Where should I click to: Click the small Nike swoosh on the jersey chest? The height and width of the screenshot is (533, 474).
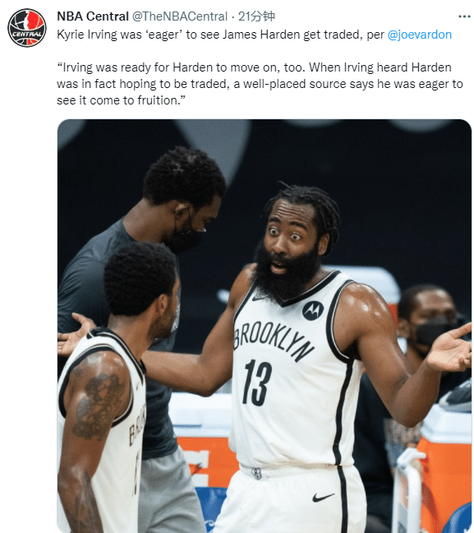pos(260,299)
